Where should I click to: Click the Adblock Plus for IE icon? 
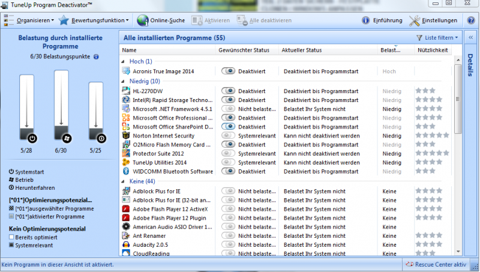(126, 191)
